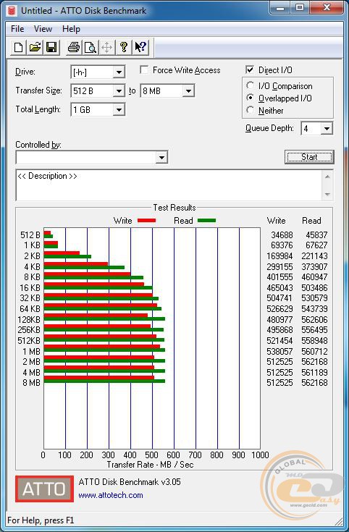
Task: Click the Start button
Action: (309, 157)
